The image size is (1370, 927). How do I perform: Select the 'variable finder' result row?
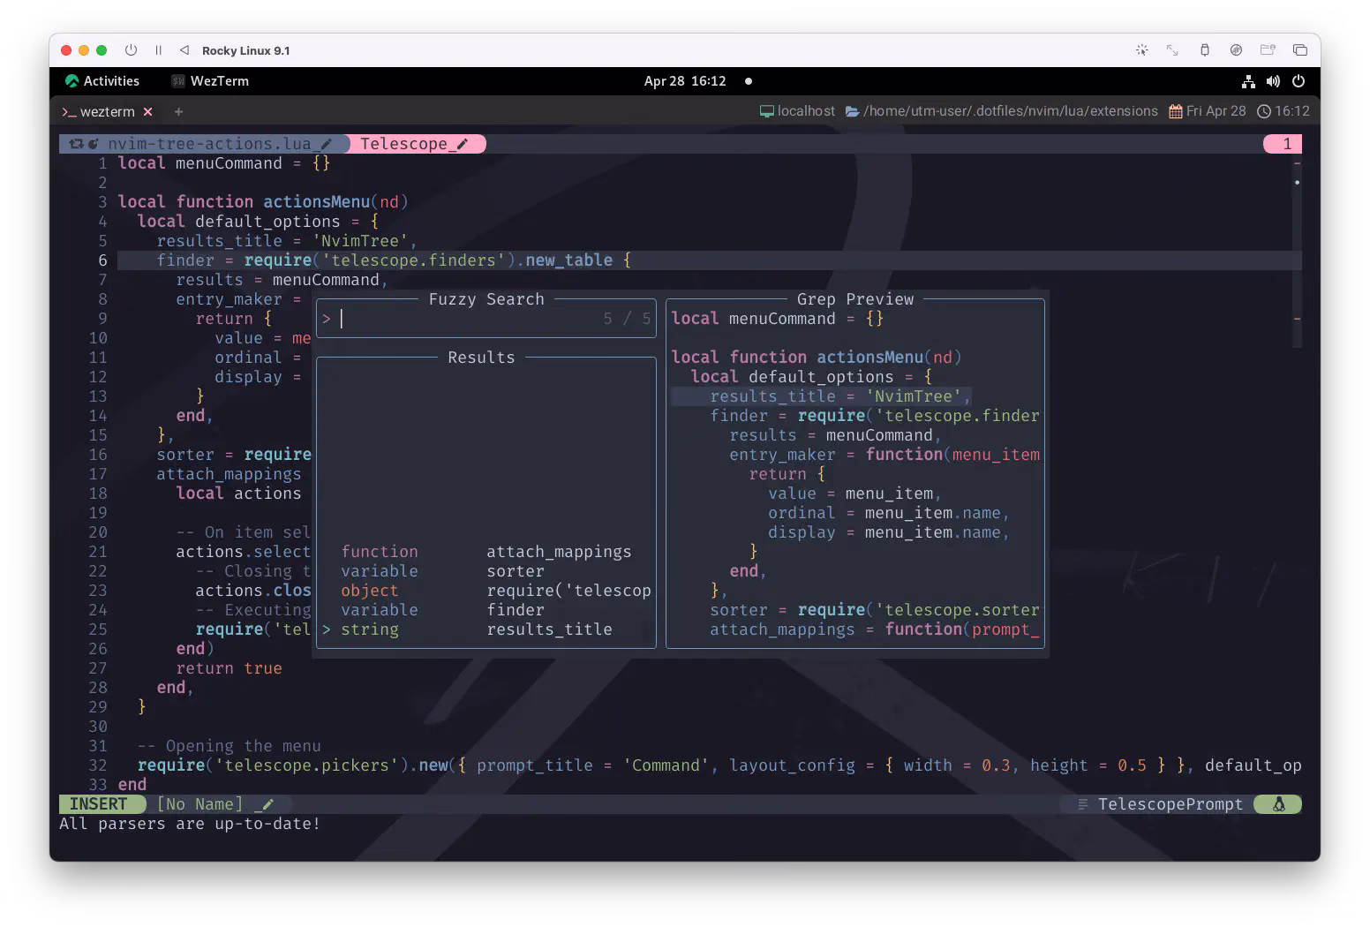point(486,610)
